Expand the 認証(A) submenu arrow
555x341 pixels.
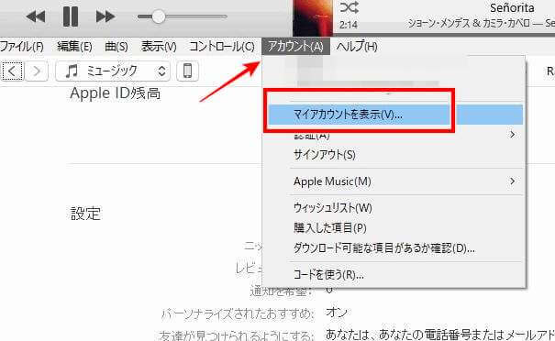coord(512,135)
